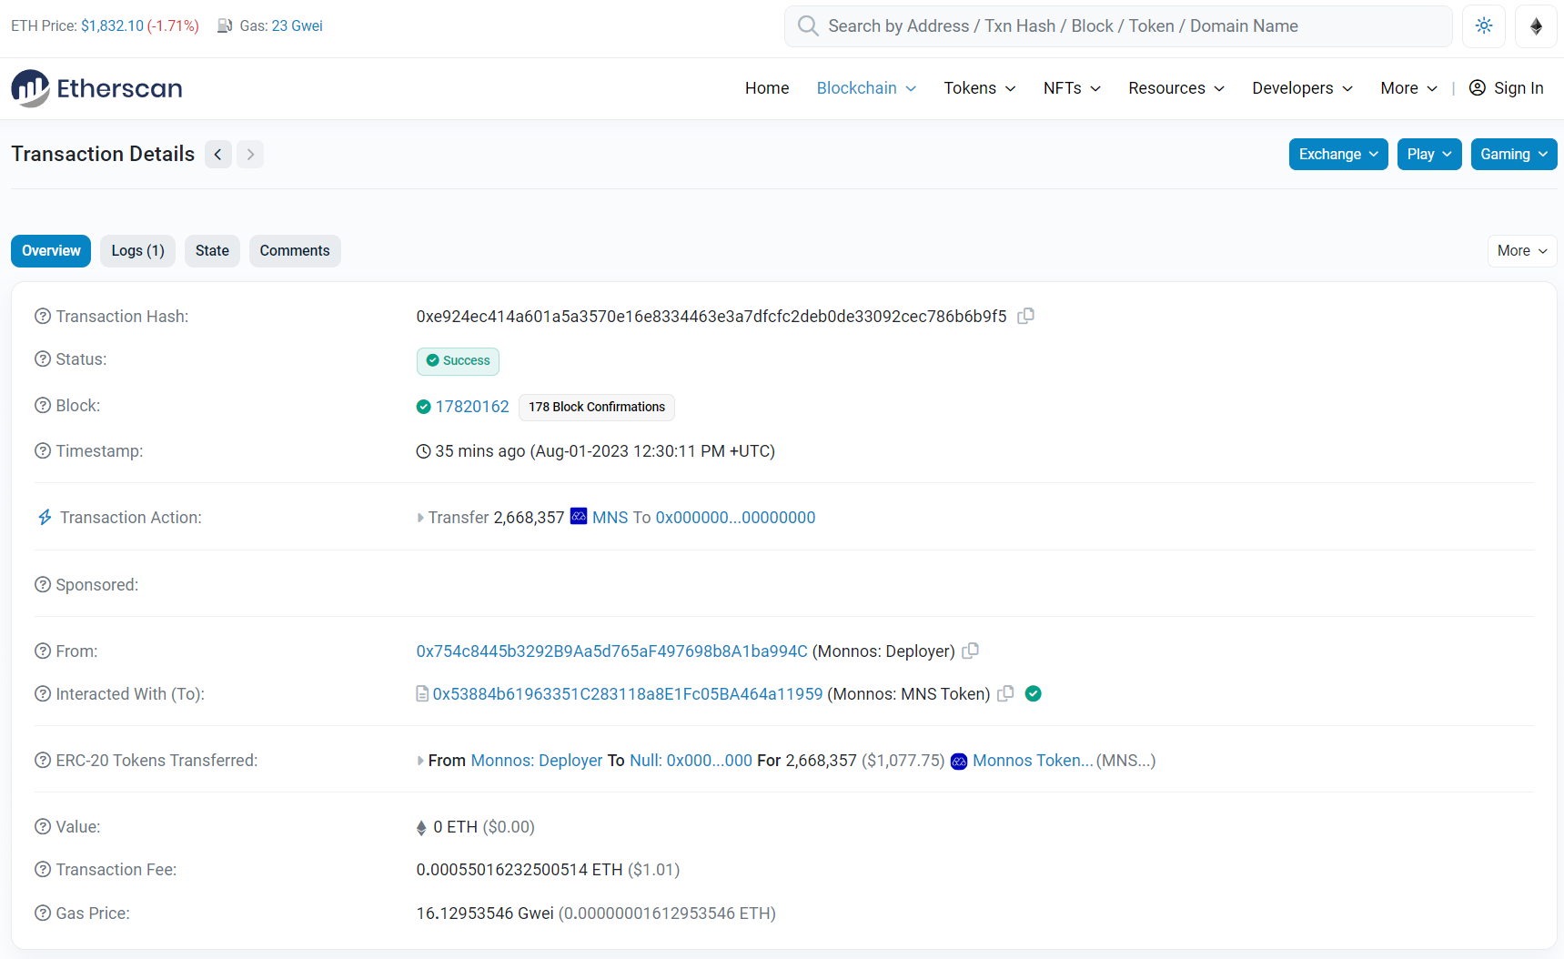Click help icon beside From
1564x959 pixels.
(x=43, y=651)
